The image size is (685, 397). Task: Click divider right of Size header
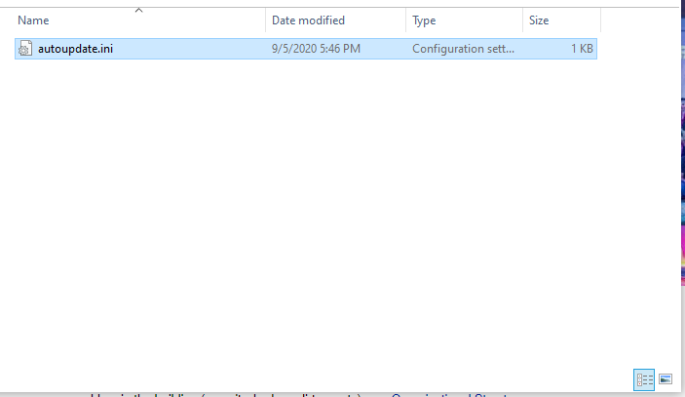600,20
